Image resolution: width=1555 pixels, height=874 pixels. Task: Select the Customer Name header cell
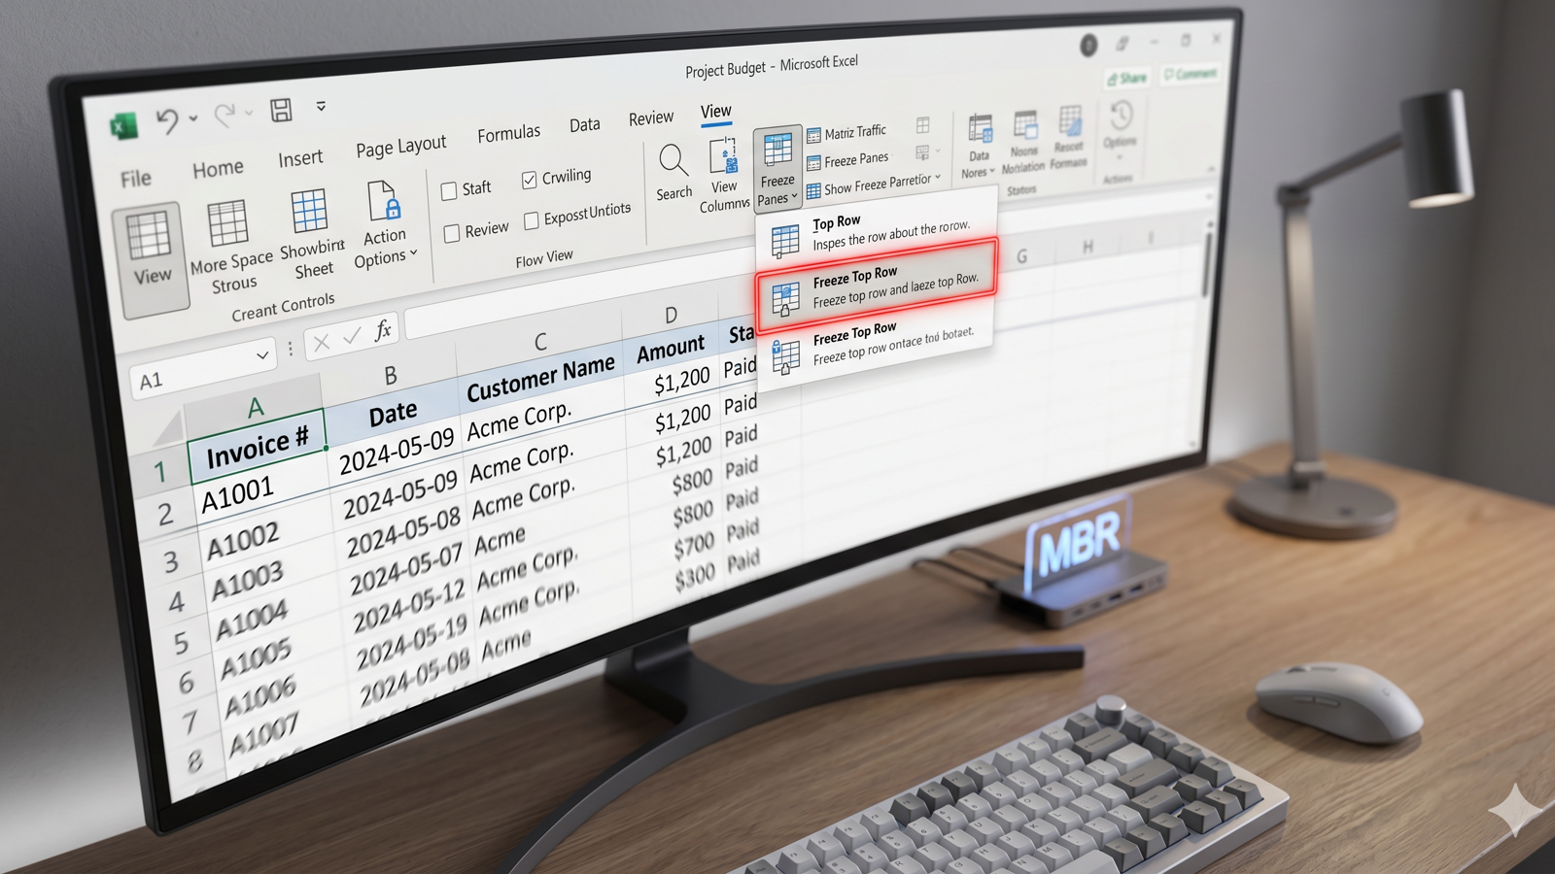pos(540,377)
